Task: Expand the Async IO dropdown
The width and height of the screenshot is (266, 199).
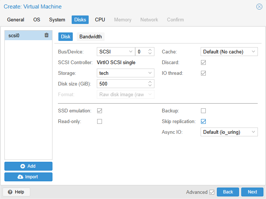Action: [x=253, y=132]
